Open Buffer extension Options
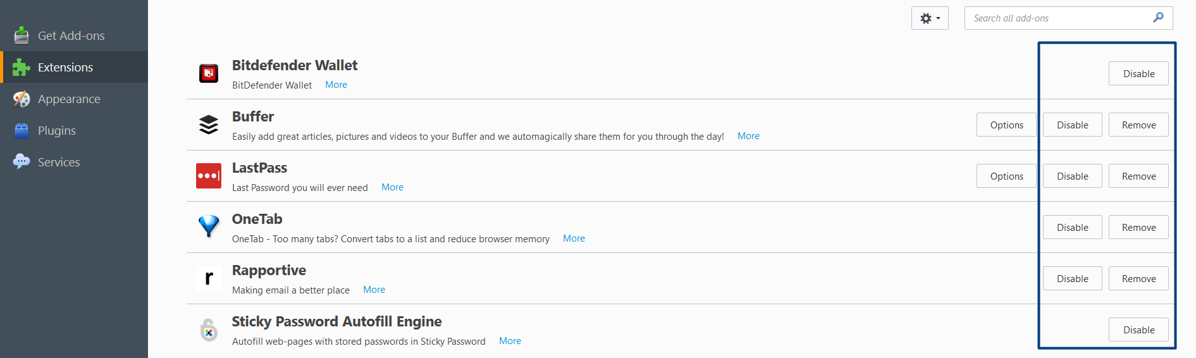This screenshot has width=1196, height=358. tap(1006, 125)
